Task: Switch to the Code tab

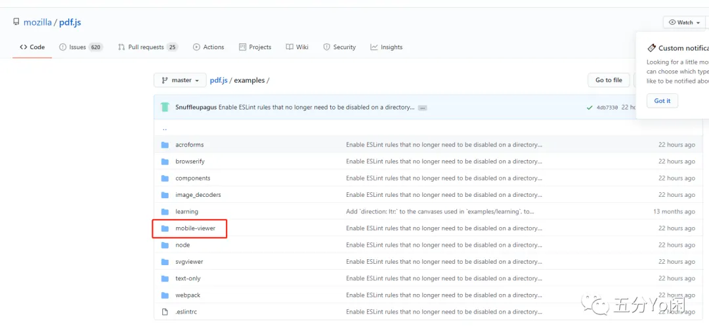Action: tap(32, 47)
